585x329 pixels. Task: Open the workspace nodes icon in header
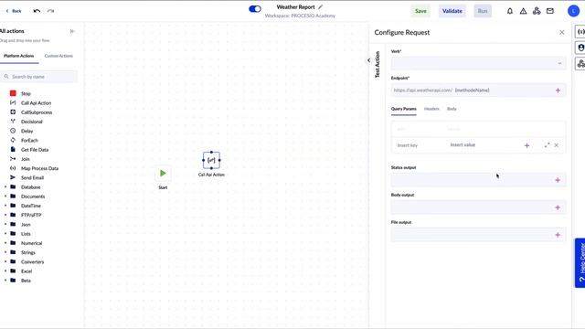point(537,11)
